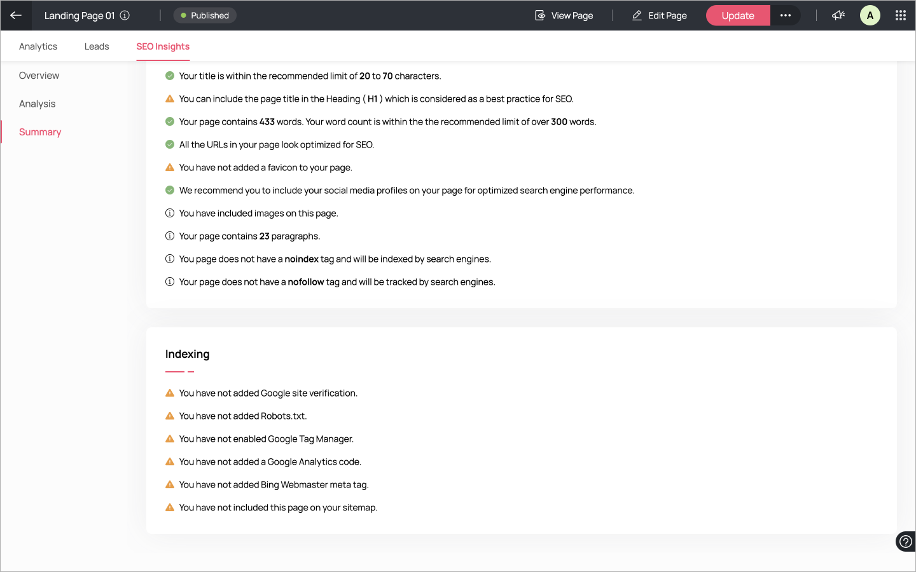Click warning icon beside sitemap message
This screenshot has width=916, height=572.
pyautogui.click(x=170, y=507)
